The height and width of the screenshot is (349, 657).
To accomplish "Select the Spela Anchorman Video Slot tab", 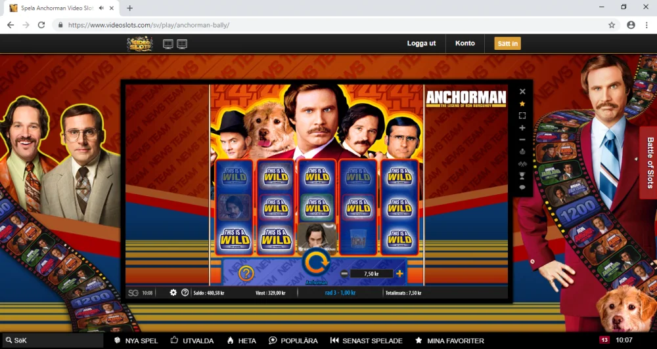I will click(x=63, y=8).
